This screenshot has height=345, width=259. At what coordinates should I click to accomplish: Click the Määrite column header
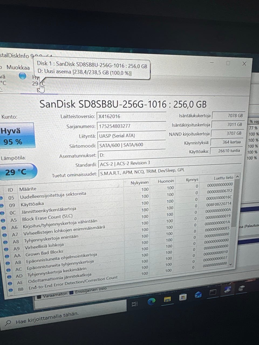coord(28,189)
